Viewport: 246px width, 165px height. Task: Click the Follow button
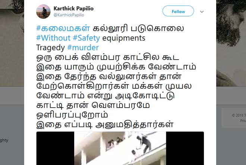tap(178, 11)
